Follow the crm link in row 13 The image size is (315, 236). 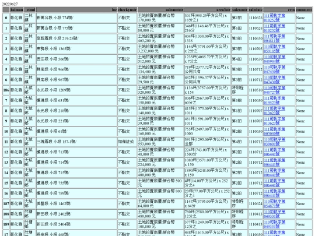click(x=274, y=163)
